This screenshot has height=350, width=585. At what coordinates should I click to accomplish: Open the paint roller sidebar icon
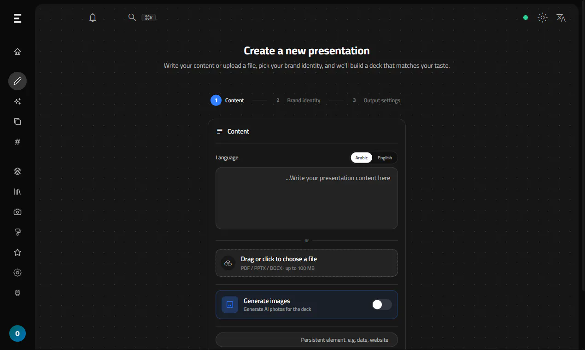(18, 232)
